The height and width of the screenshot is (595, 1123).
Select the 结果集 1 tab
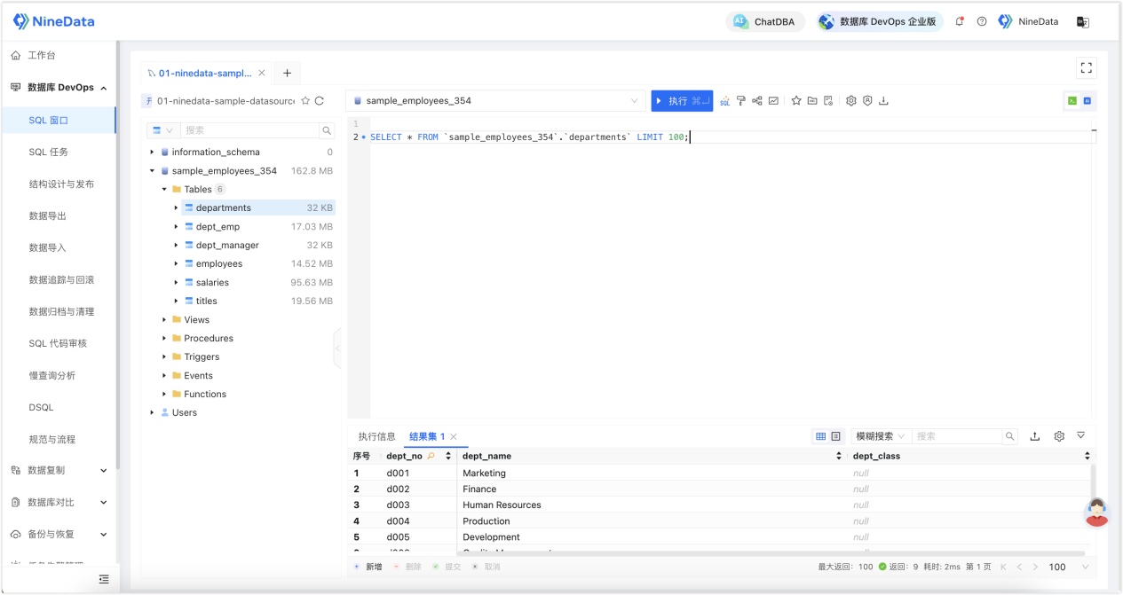click(427, 436)
